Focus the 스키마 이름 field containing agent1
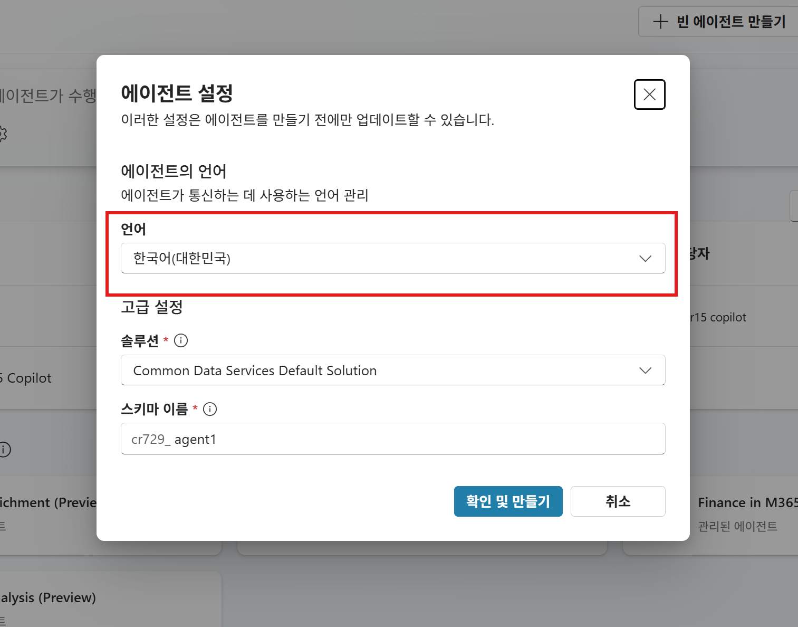This screenshot has height=627, width=798. pyautogui.click(x=393, y=439)
